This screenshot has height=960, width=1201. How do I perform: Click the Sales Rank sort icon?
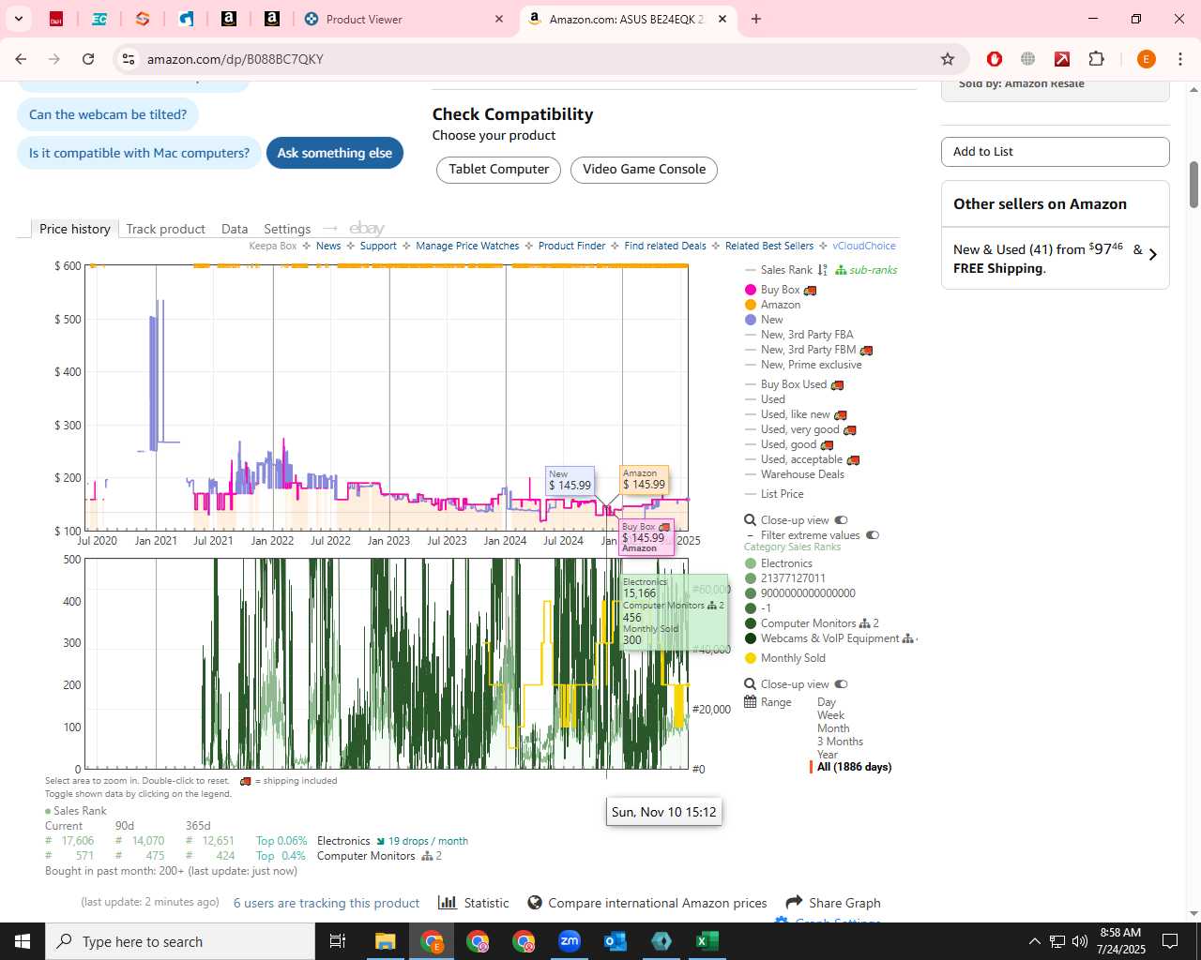(823, 270)
